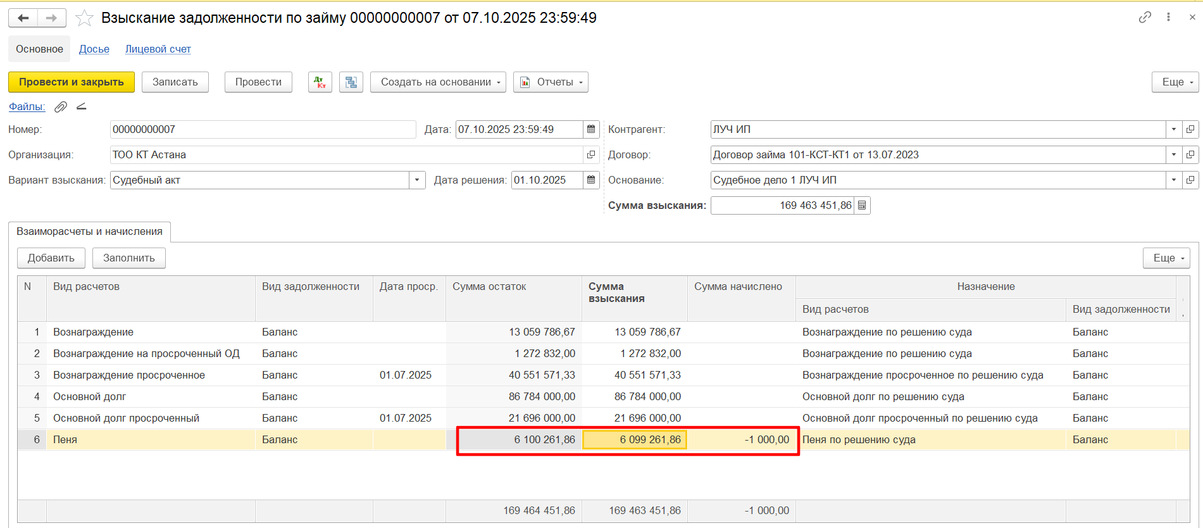Attach a file with the paperclip icon
The image size is (1203, 528).
click(61, 107)
